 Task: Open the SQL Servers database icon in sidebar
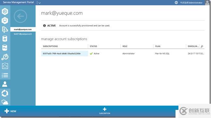tap(5, 39)
